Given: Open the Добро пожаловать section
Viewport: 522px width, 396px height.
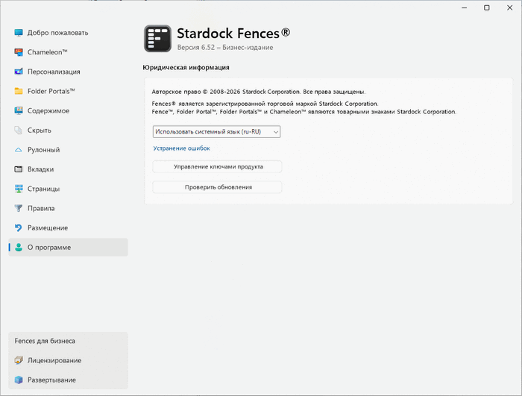Looking at the screenshot, I should pos(69,33).
